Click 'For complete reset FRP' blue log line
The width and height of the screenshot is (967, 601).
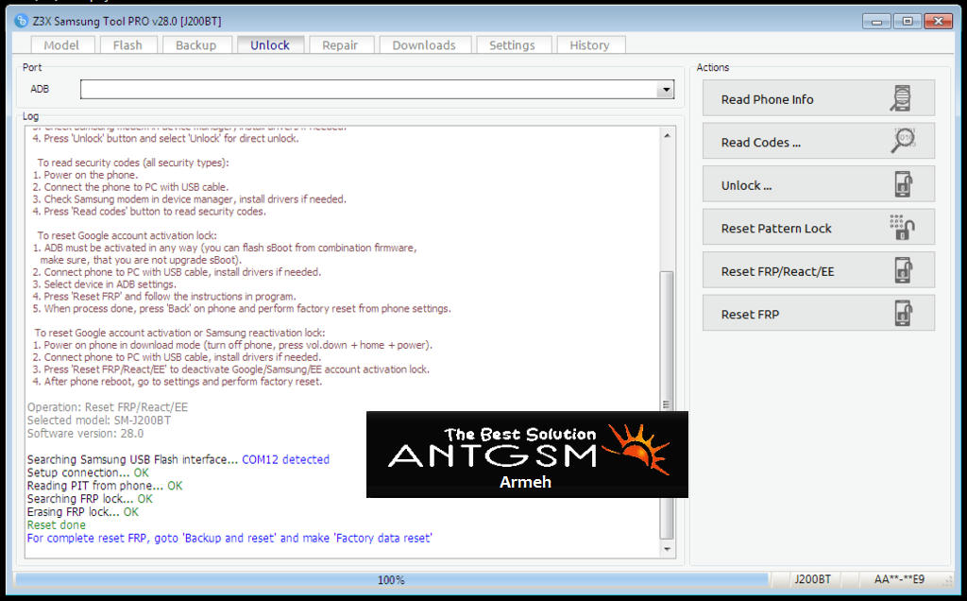pyautogui.click(x=229, y=538)
